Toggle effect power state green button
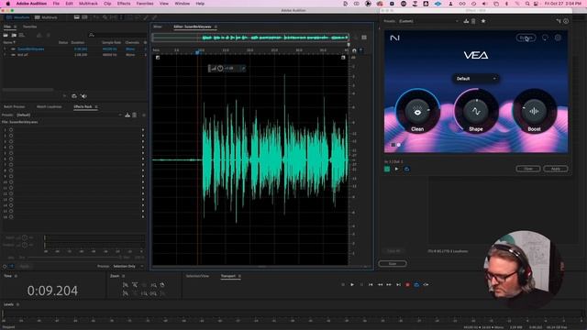This screenshot has height=330, width=587. (x=387, y=169)
